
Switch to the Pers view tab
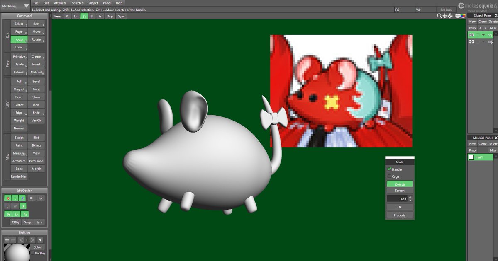tap(57, 16)
